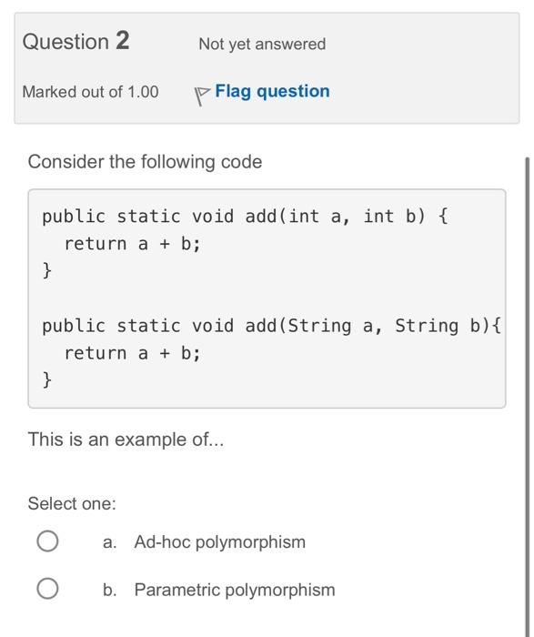Screen dimensions: 534x637
Task: Click the 'Parametric polymorphism' answer text
Action: 235,591
